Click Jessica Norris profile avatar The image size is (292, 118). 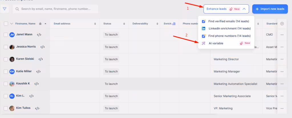click(x=12, y=47)
